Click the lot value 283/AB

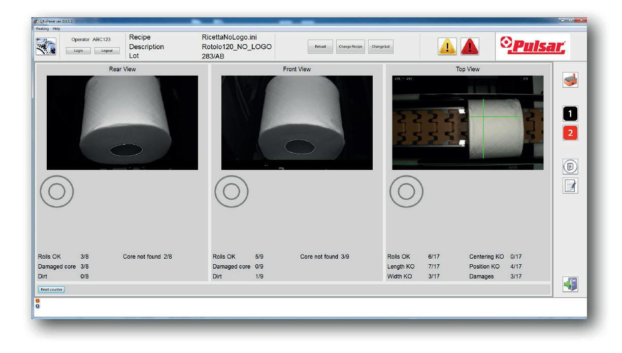213,56
